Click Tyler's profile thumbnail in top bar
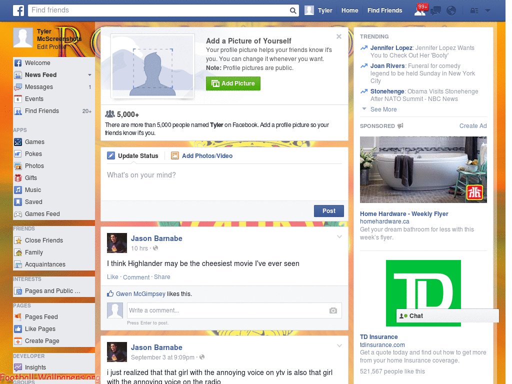 pyautogui.click(x=309, y=10)
